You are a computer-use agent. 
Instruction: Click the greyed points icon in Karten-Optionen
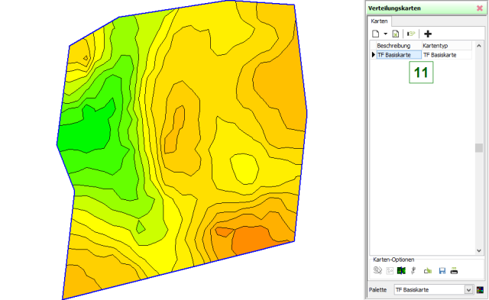390,271
